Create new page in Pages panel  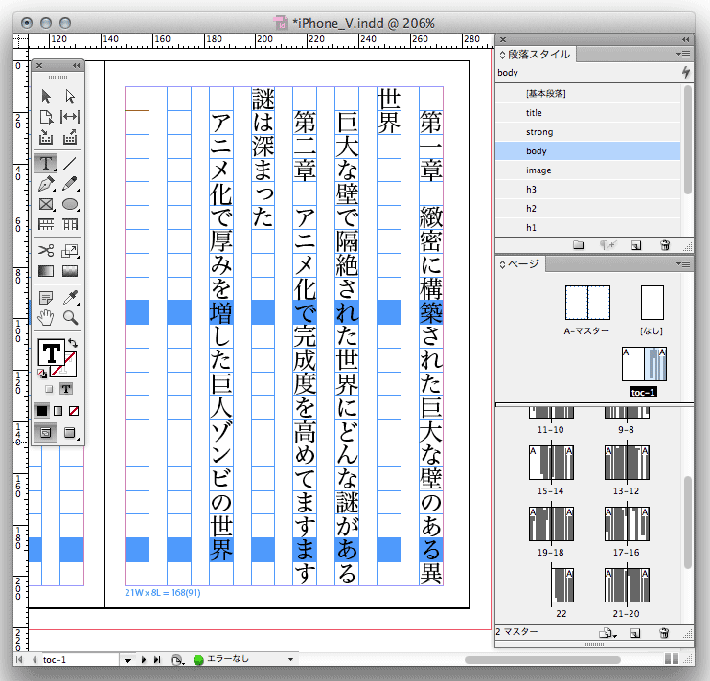[x=635, y=633]
